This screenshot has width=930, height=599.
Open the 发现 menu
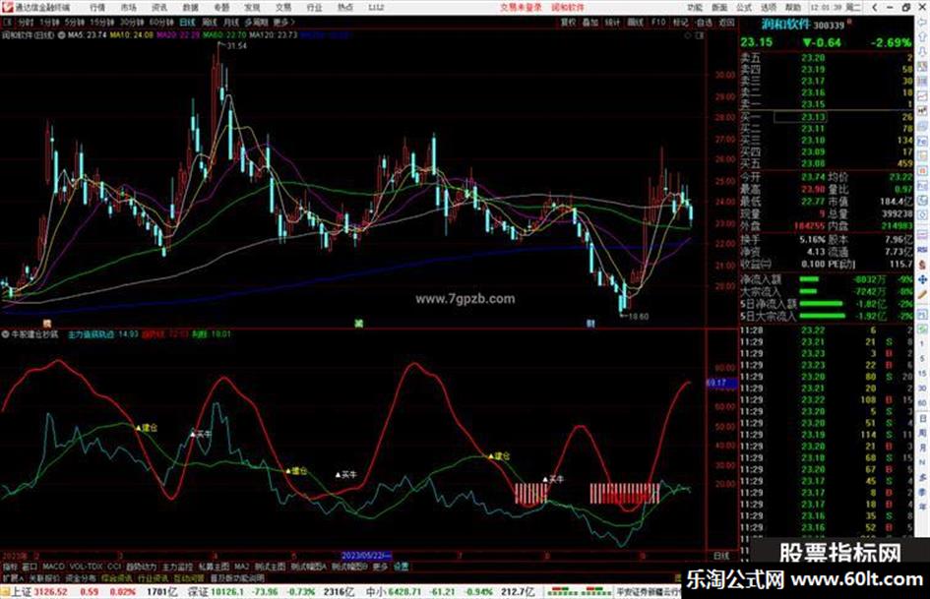[x=253, y=7]
